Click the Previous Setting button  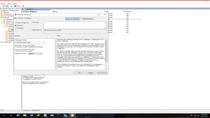click(73, 19)
